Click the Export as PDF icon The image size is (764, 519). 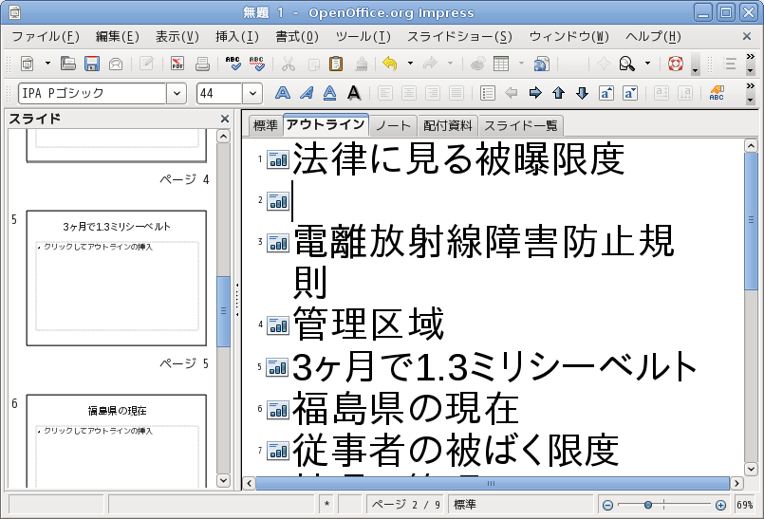pos(177,64)
